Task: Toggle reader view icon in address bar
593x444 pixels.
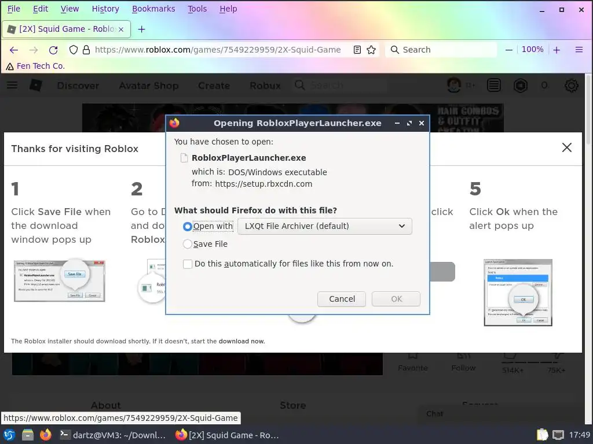Action: point(357,50)
